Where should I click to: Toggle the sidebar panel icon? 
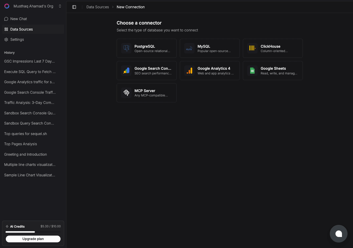pyautogui.click(x=74, y=7)
